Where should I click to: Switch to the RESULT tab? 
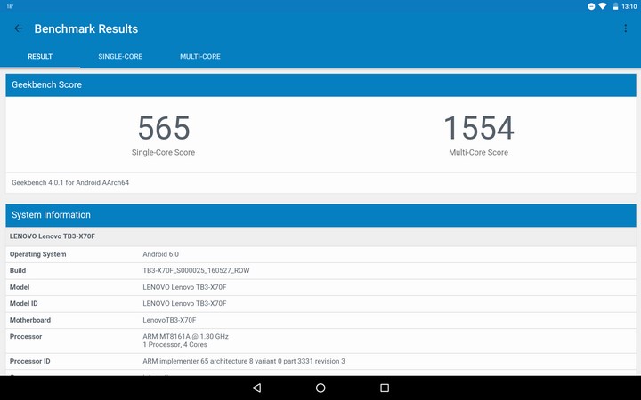[x=40, y=56]
